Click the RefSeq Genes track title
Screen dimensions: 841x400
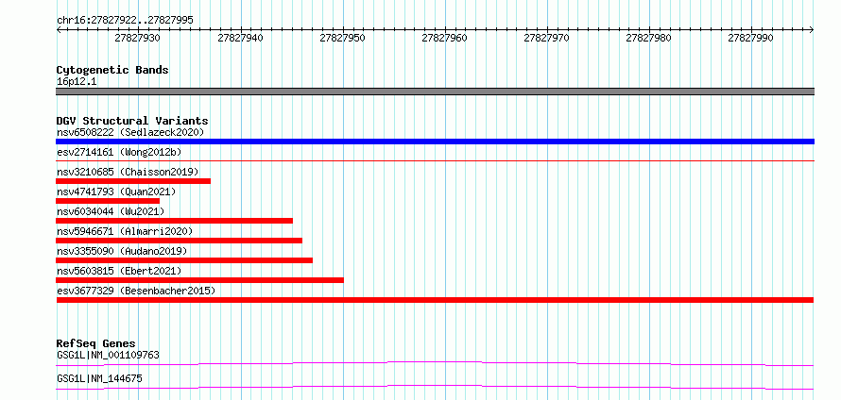tap(96, 343)
